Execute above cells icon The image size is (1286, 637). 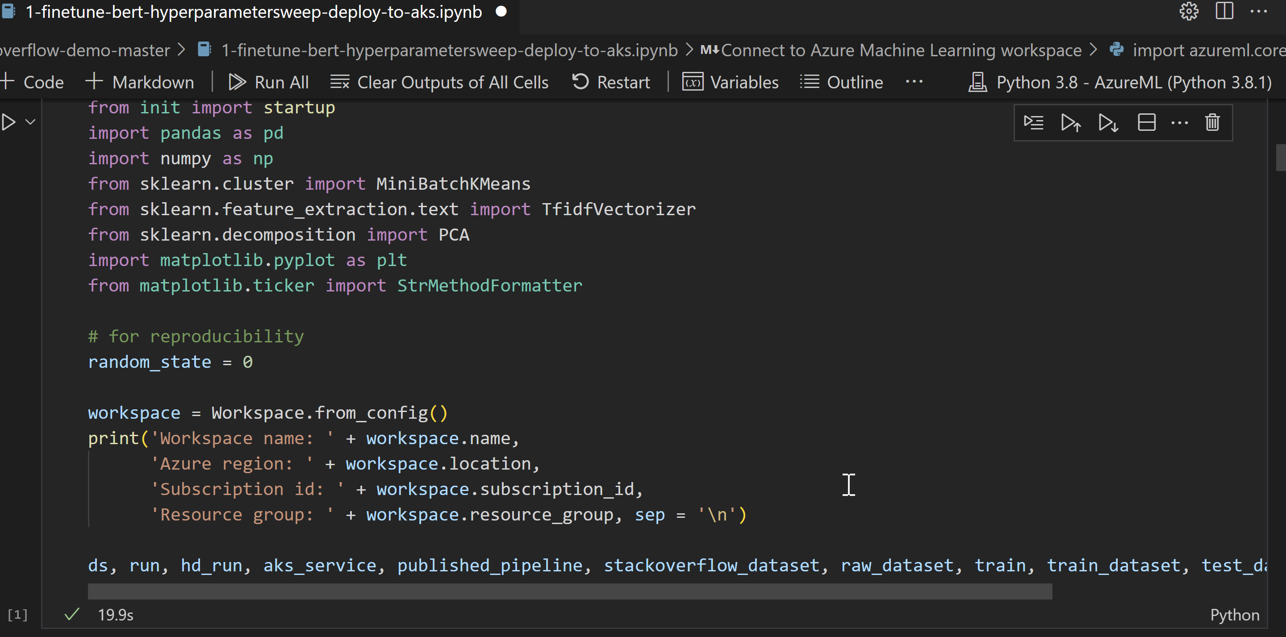(x=1071, y=122)
